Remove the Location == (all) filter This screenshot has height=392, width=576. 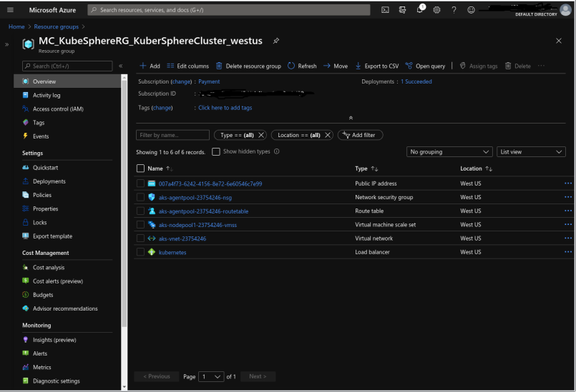[x=328, y=135]
